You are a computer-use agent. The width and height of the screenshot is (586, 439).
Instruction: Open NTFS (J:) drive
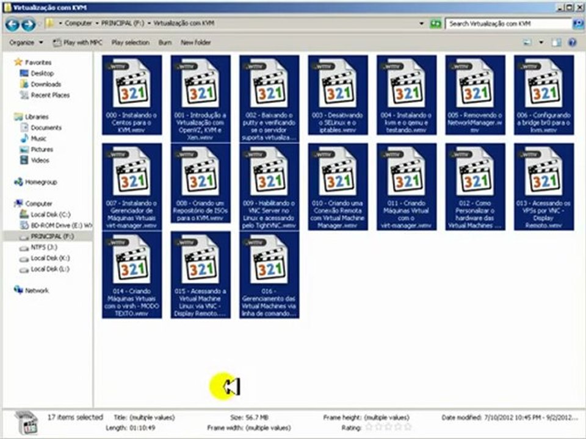coord(44,247)
